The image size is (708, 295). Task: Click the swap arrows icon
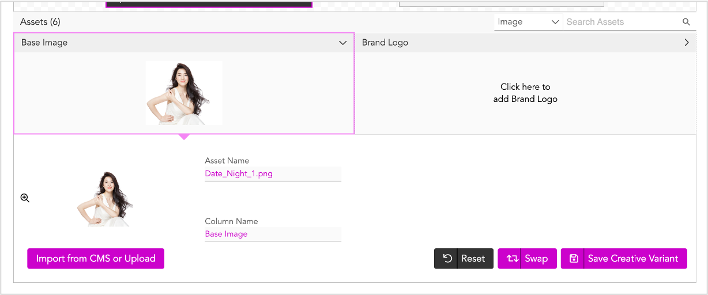[512, 259]
